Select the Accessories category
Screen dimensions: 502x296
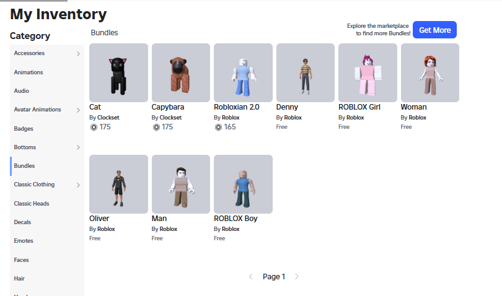click(47, 53)
